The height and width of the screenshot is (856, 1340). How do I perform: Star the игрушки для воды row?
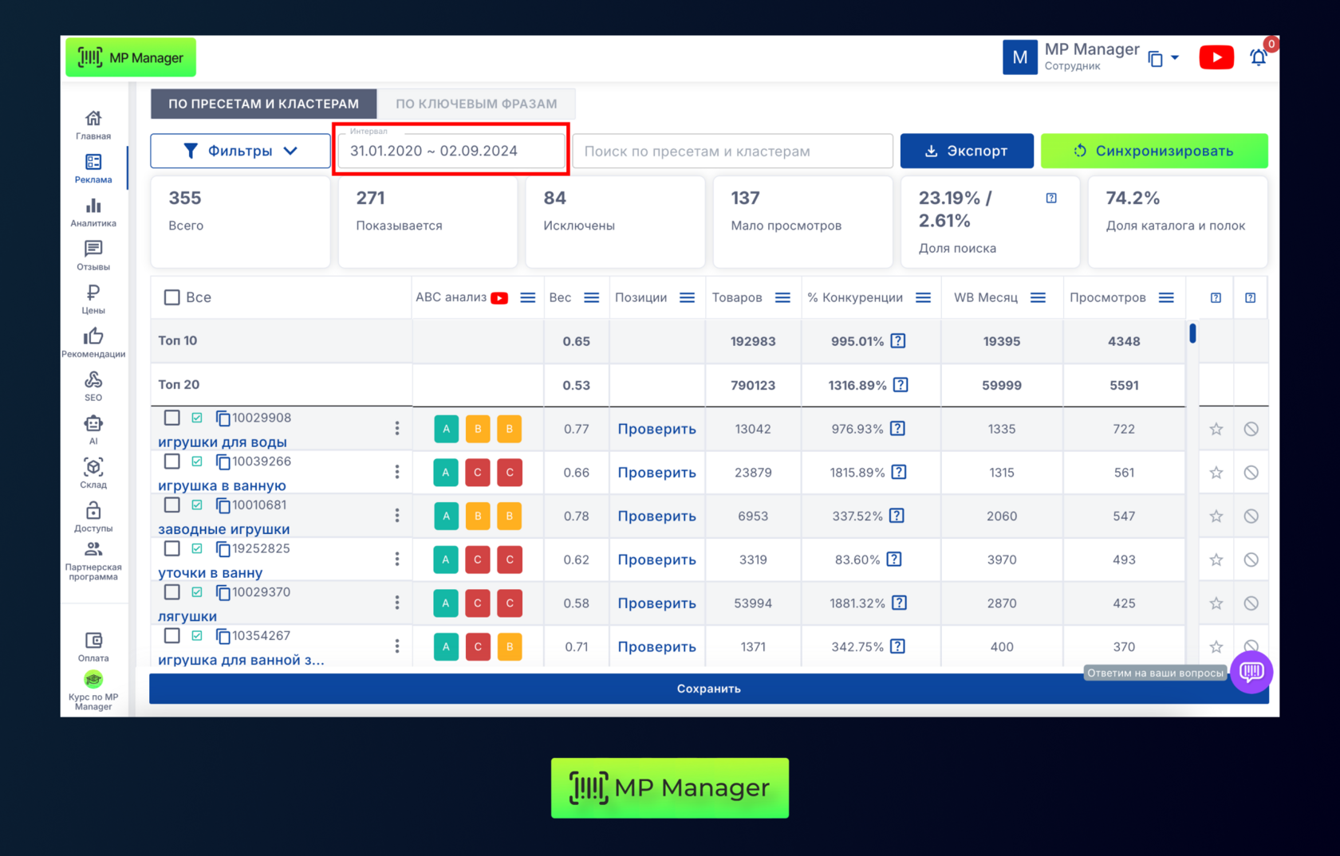coord(1216,430)
